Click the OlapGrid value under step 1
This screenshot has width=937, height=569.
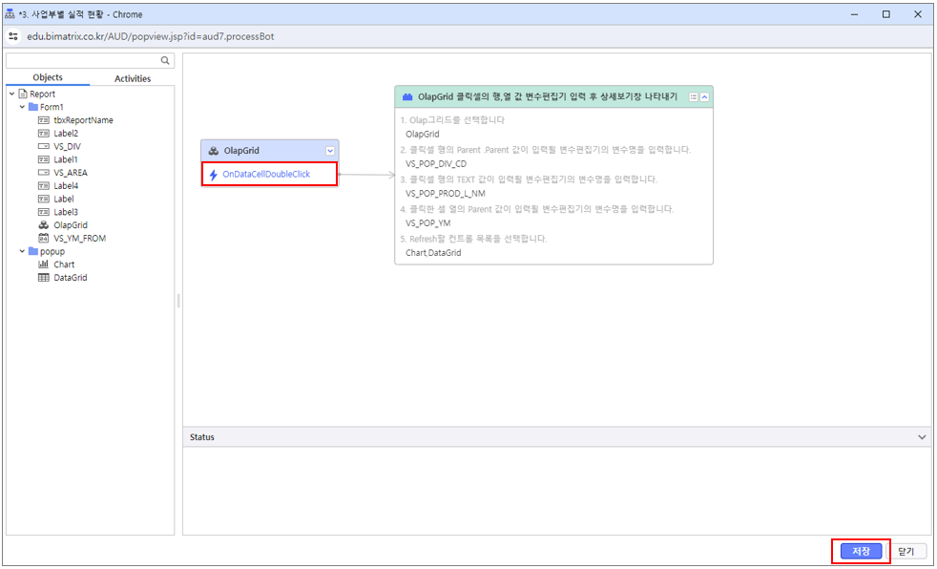click(422, 134)
